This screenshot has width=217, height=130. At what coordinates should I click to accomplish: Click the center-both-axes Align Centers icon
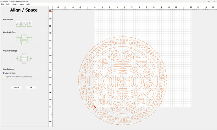click(24, 24)
